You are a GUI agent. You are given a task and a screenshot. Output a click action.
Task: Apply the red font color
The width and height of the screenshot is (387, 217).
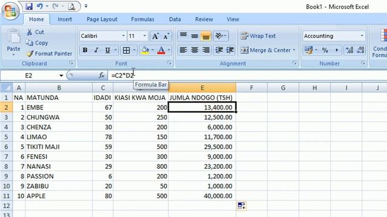coord(161,50)
